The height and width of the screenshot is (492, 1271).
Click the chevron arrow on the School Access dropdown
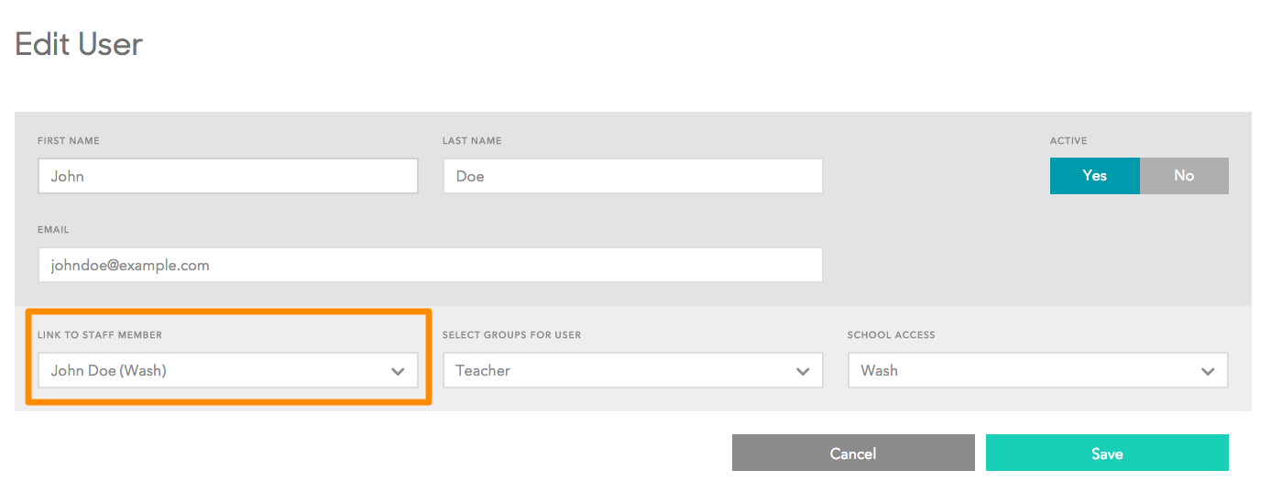click(1208, 371)
